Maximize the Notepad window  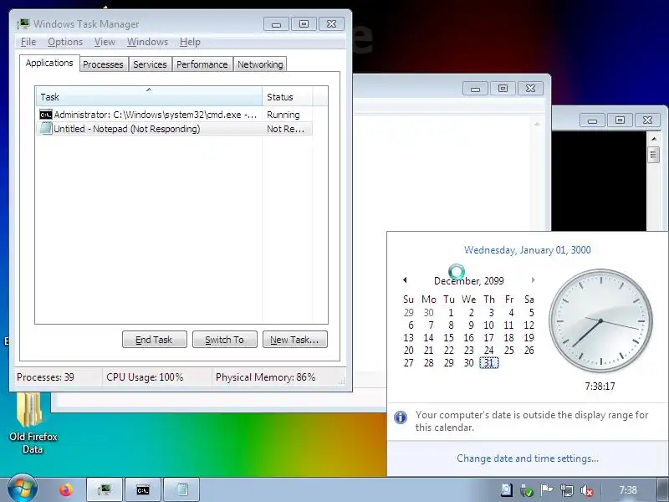[503, 89]
